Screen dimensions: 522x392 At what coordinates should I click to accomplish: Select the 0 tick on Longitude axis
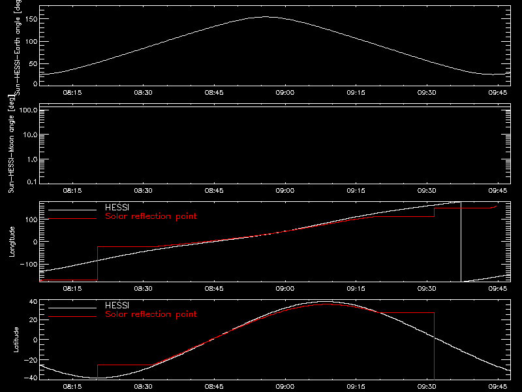click(x=35, y=242)
